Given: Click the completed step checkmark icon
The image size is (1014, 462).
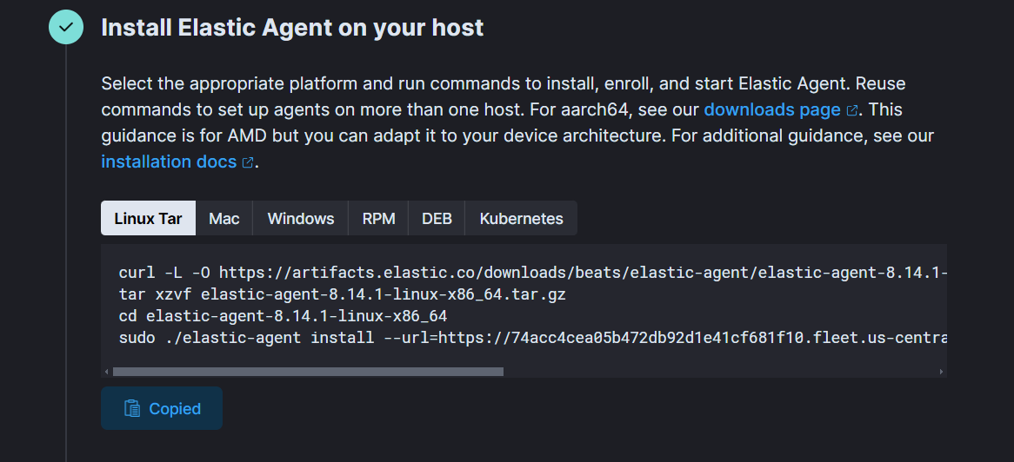Looking at the screenshot, I should click(x=66, y=27).
